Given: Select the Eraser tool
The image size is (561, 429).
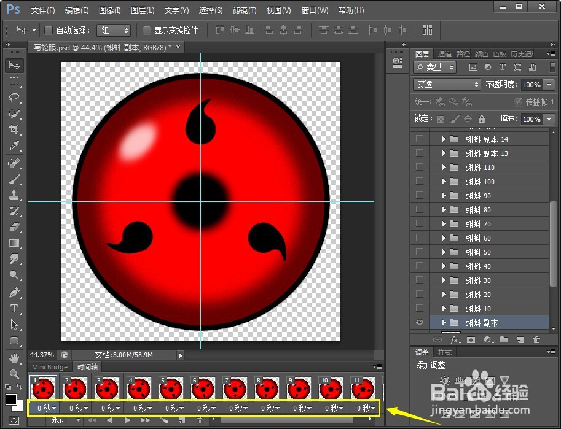Looking at the screenshot, I should coord(14,227).
